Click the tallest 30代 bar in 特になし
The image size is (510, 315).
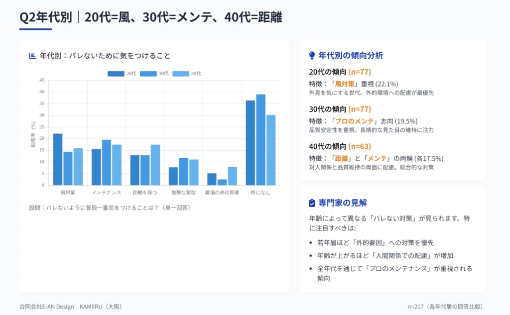tap(260, 140)
